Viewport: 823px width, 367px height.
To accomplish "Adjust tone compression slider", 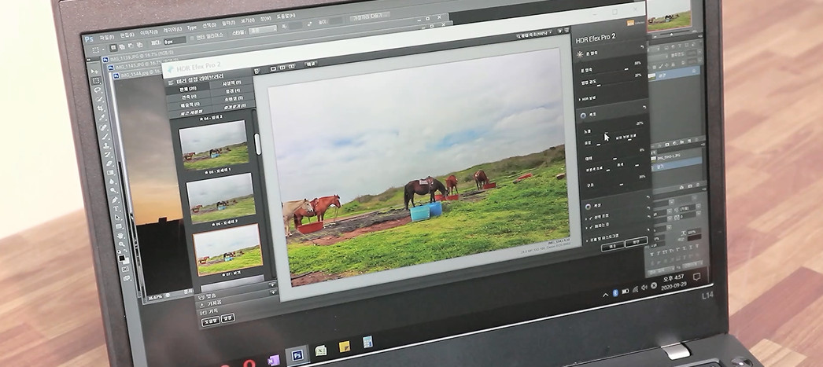I will coord(626,70).
